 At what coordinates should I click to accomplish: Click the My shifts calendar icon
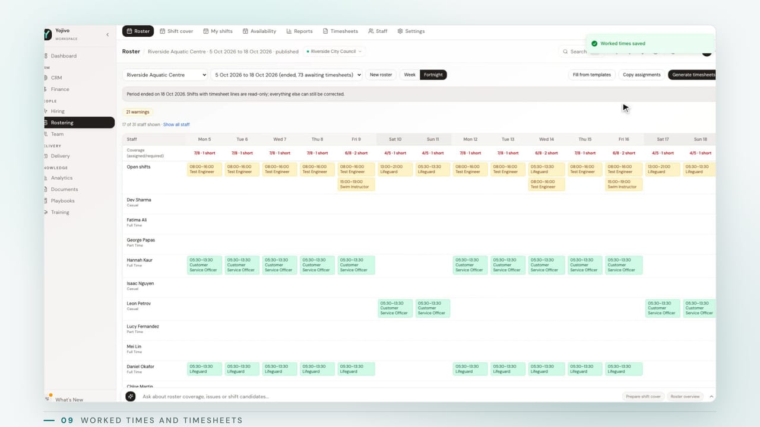click(206, 31)
